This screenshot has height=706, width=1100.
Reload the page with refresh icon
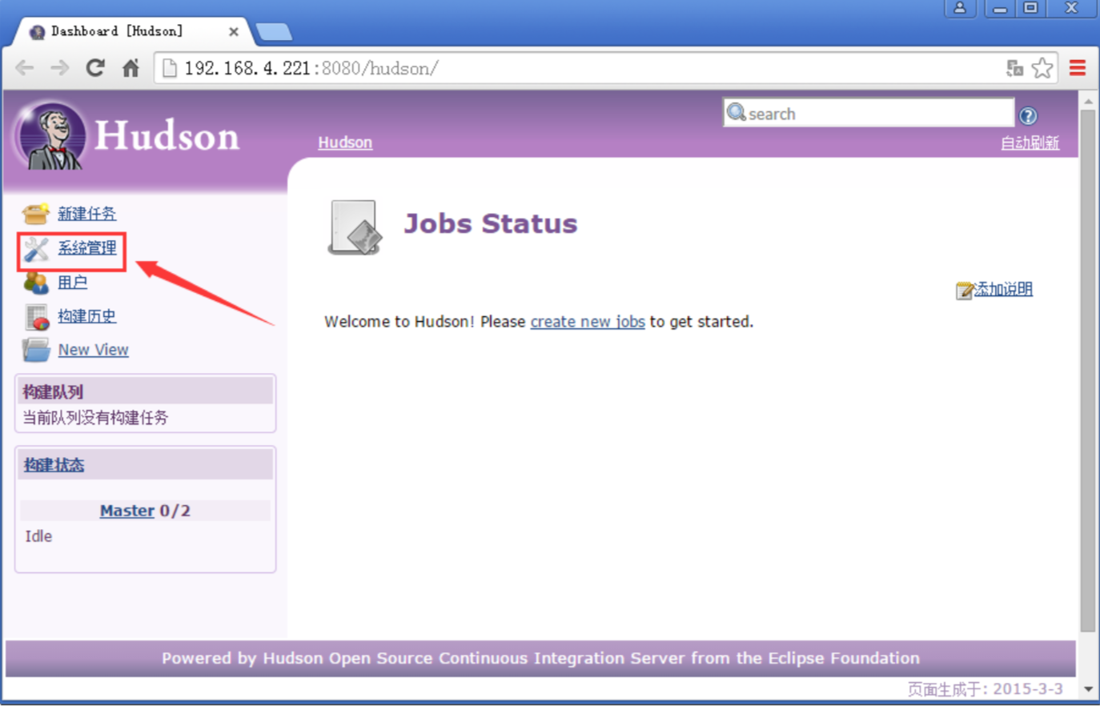click(95, 68)
